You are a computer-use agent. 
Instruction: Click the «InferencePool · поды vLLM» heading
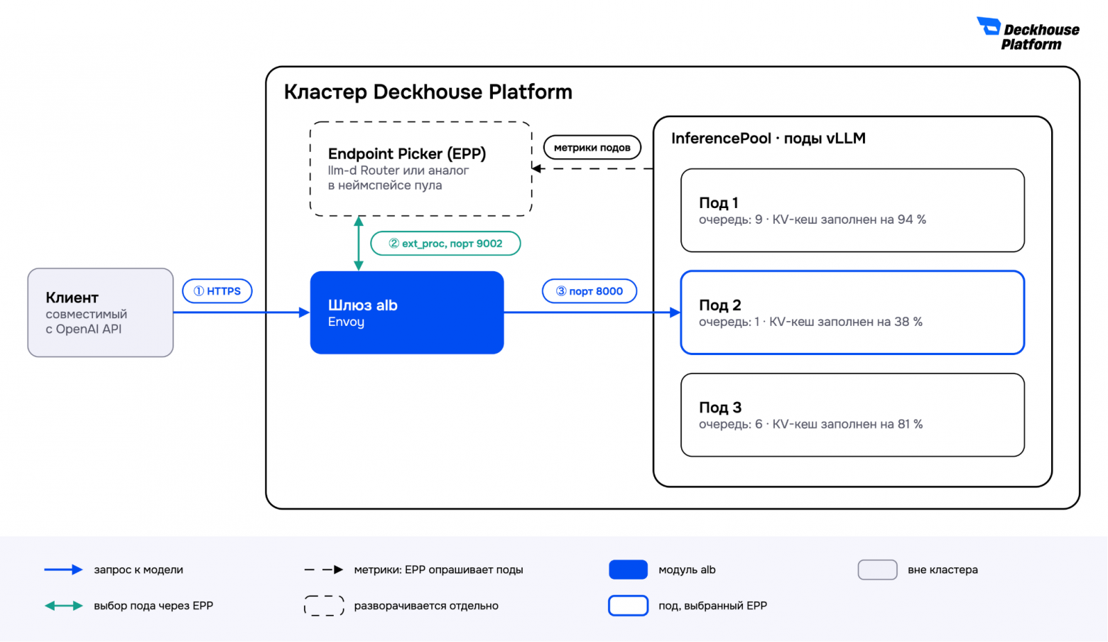pyautogui.click(x=768, y=138)
